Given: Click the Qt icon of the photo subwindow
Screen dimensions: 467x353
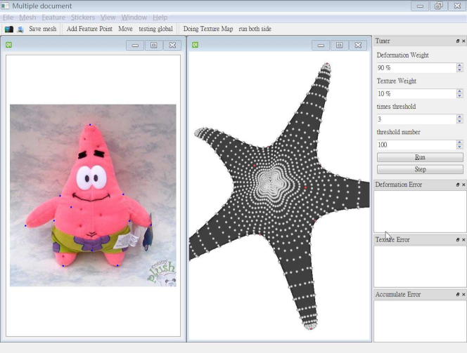Looking at the screenshot, I should tap(8, 45).
